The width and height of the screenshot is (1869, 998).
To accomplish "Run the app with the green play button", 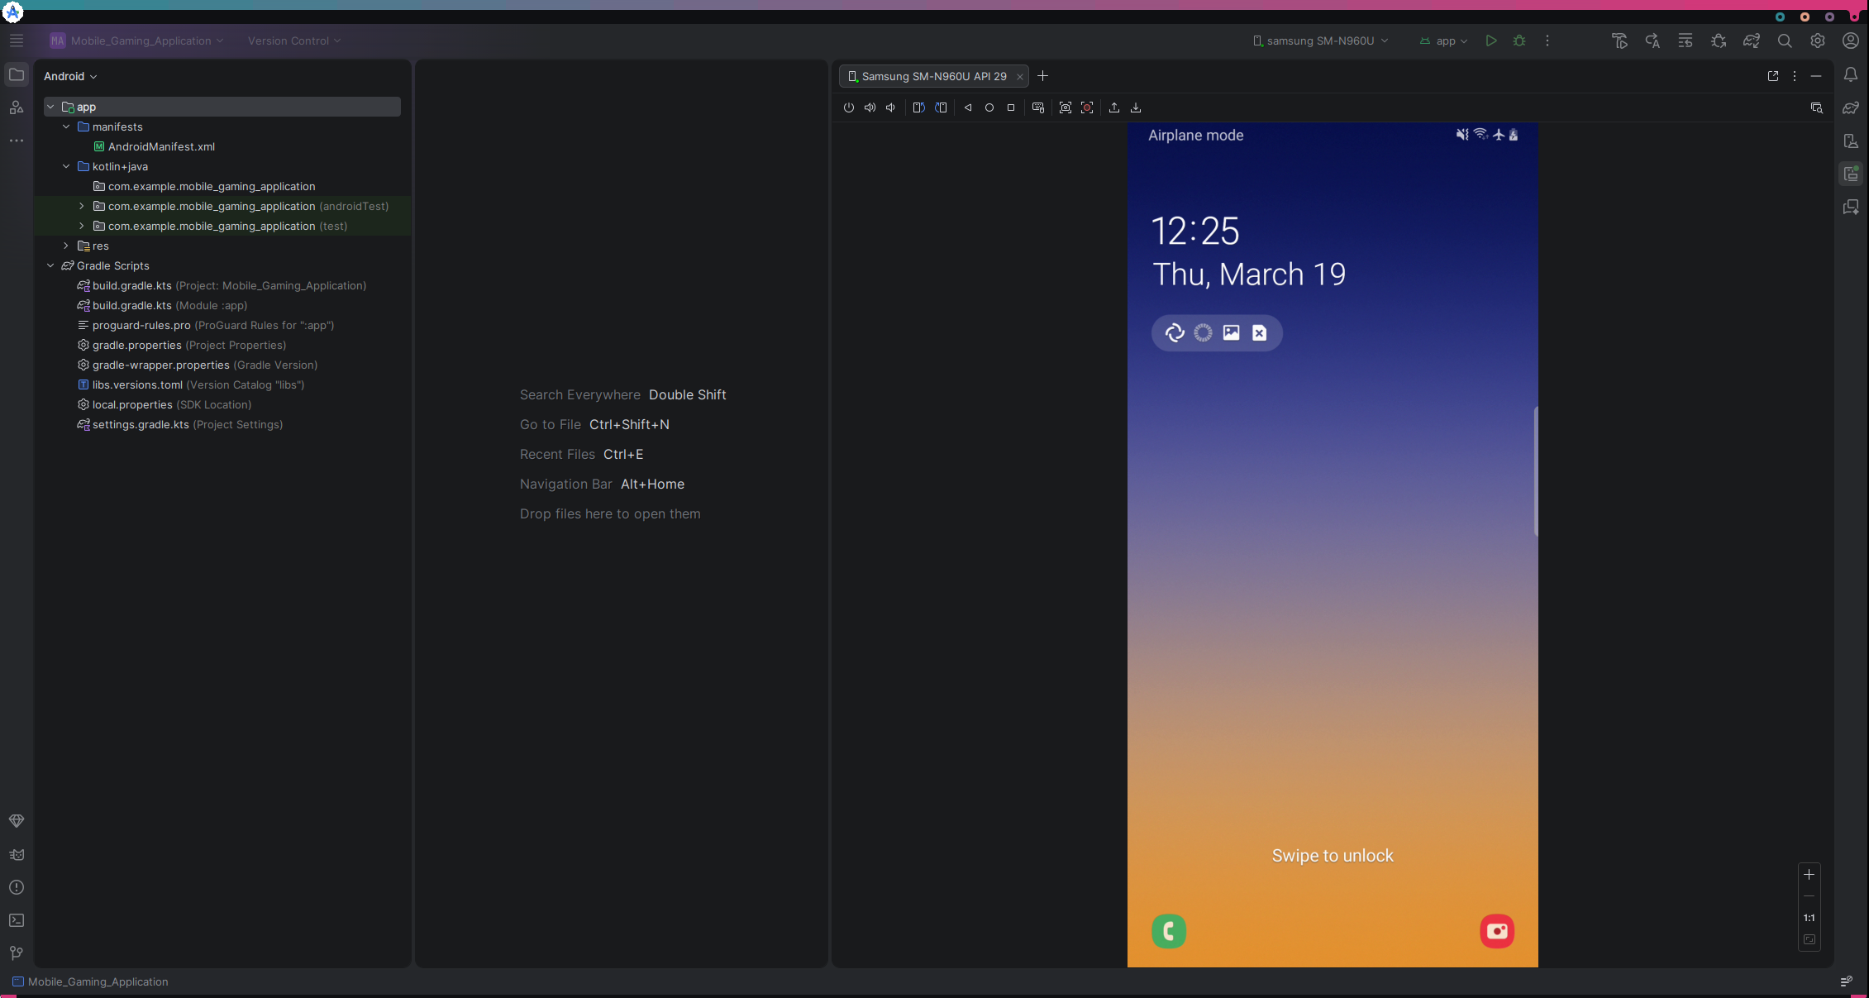I will pos(1491,41).
